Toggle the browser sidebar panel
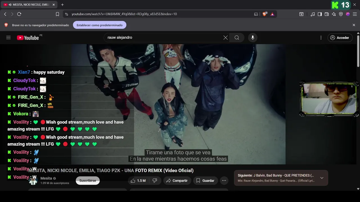The height and width of the screenshot is (202, 360). [320, 14]
